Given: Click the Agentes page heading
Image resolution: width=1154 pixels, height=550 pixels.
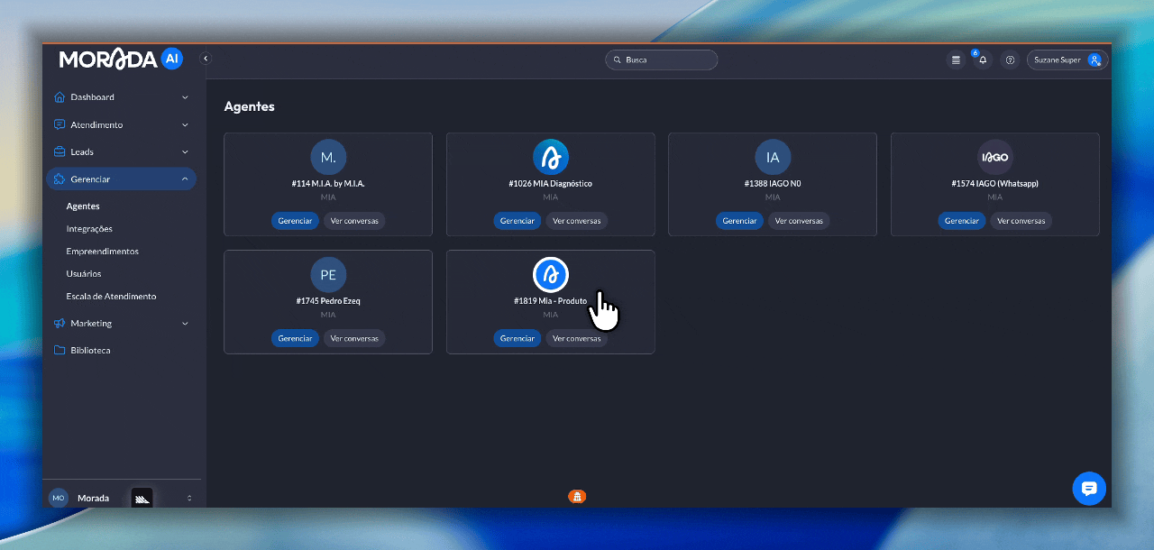Looking at the screenshot, I should pos(250,106).
